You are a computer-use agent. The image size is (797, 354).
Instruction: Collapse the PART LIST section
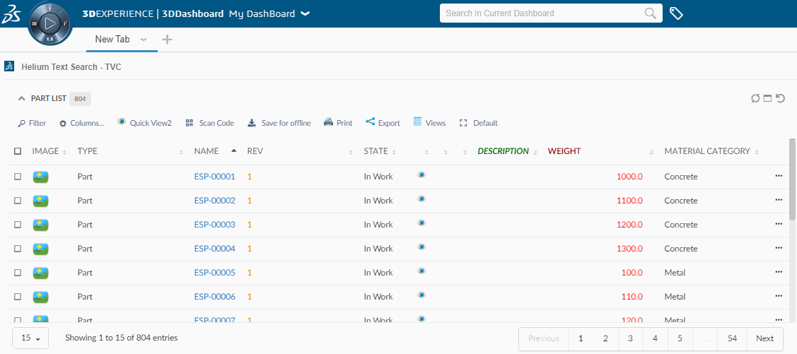click(22, 99)
